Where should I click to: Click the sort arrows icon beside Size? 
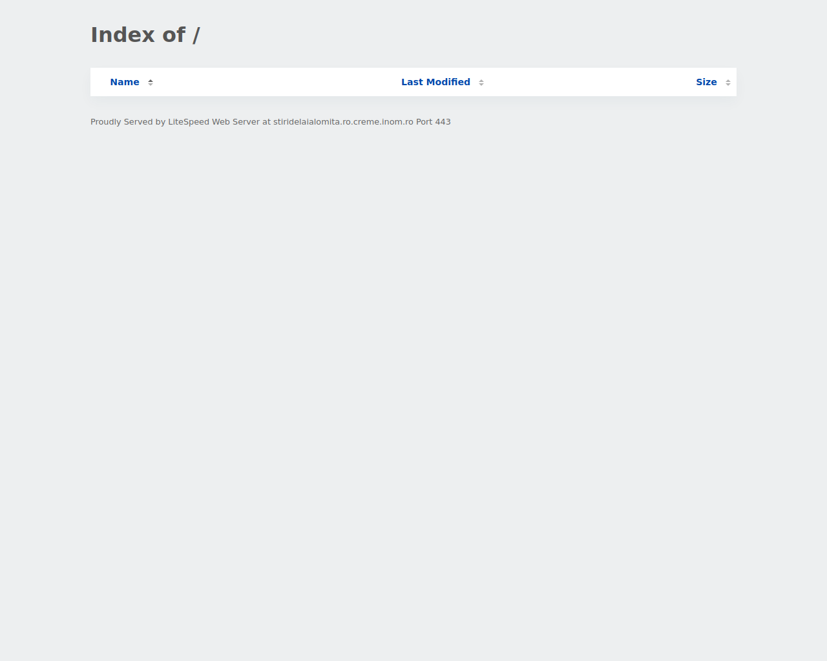pyautogui.click(x=728, y=83)
